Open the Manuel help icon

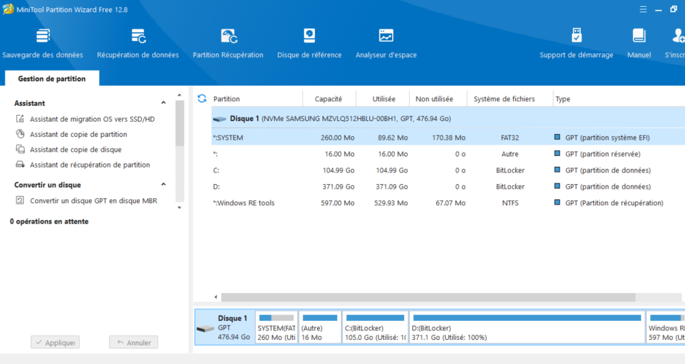638,42
